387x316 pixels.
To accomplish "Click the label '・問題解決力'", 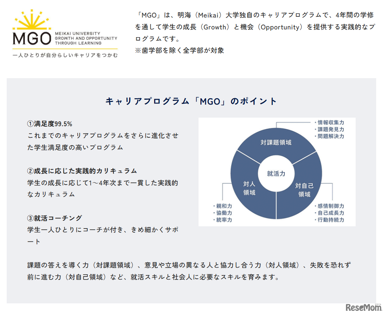I will (329, 136).
